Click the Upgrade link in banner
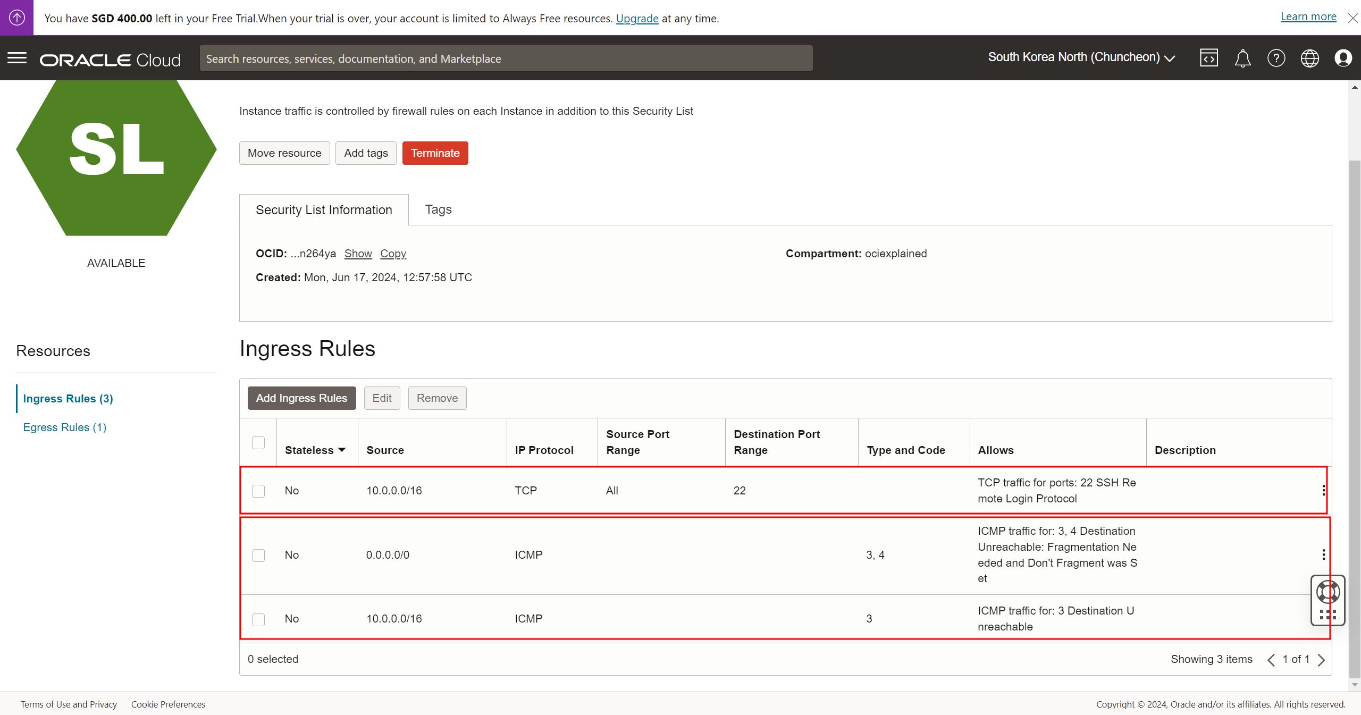Image resolution: width=1361 pixels, height=715 pixels. (637, 19)
